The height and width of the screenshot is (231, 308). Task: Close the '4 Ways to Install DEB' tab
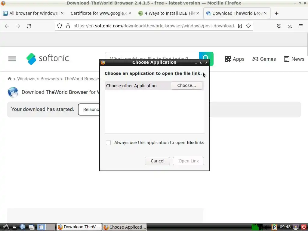pos(198,13)
